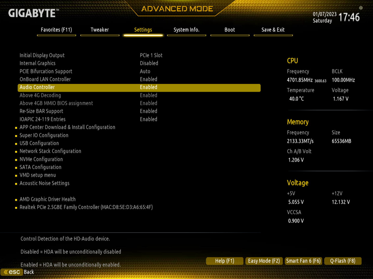Open the Favorites (F11) tab
373x279 pixels.
[56, 30]
